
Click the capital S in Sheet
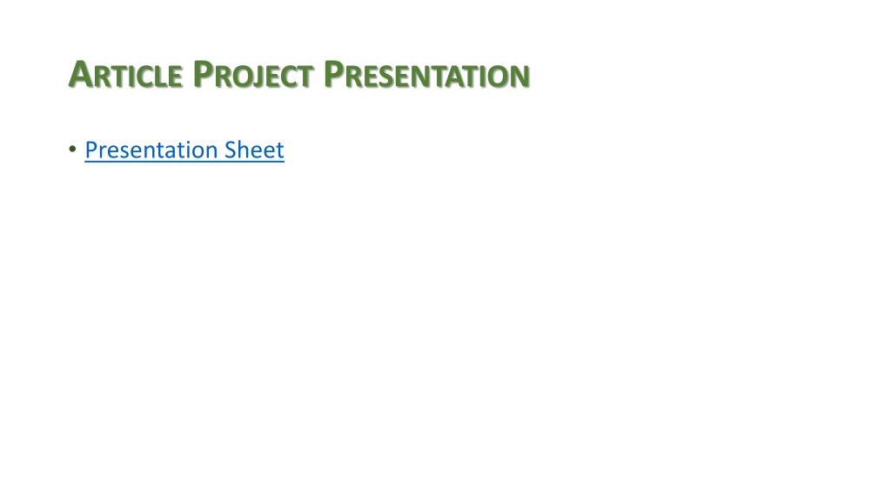tap(230, 150)
